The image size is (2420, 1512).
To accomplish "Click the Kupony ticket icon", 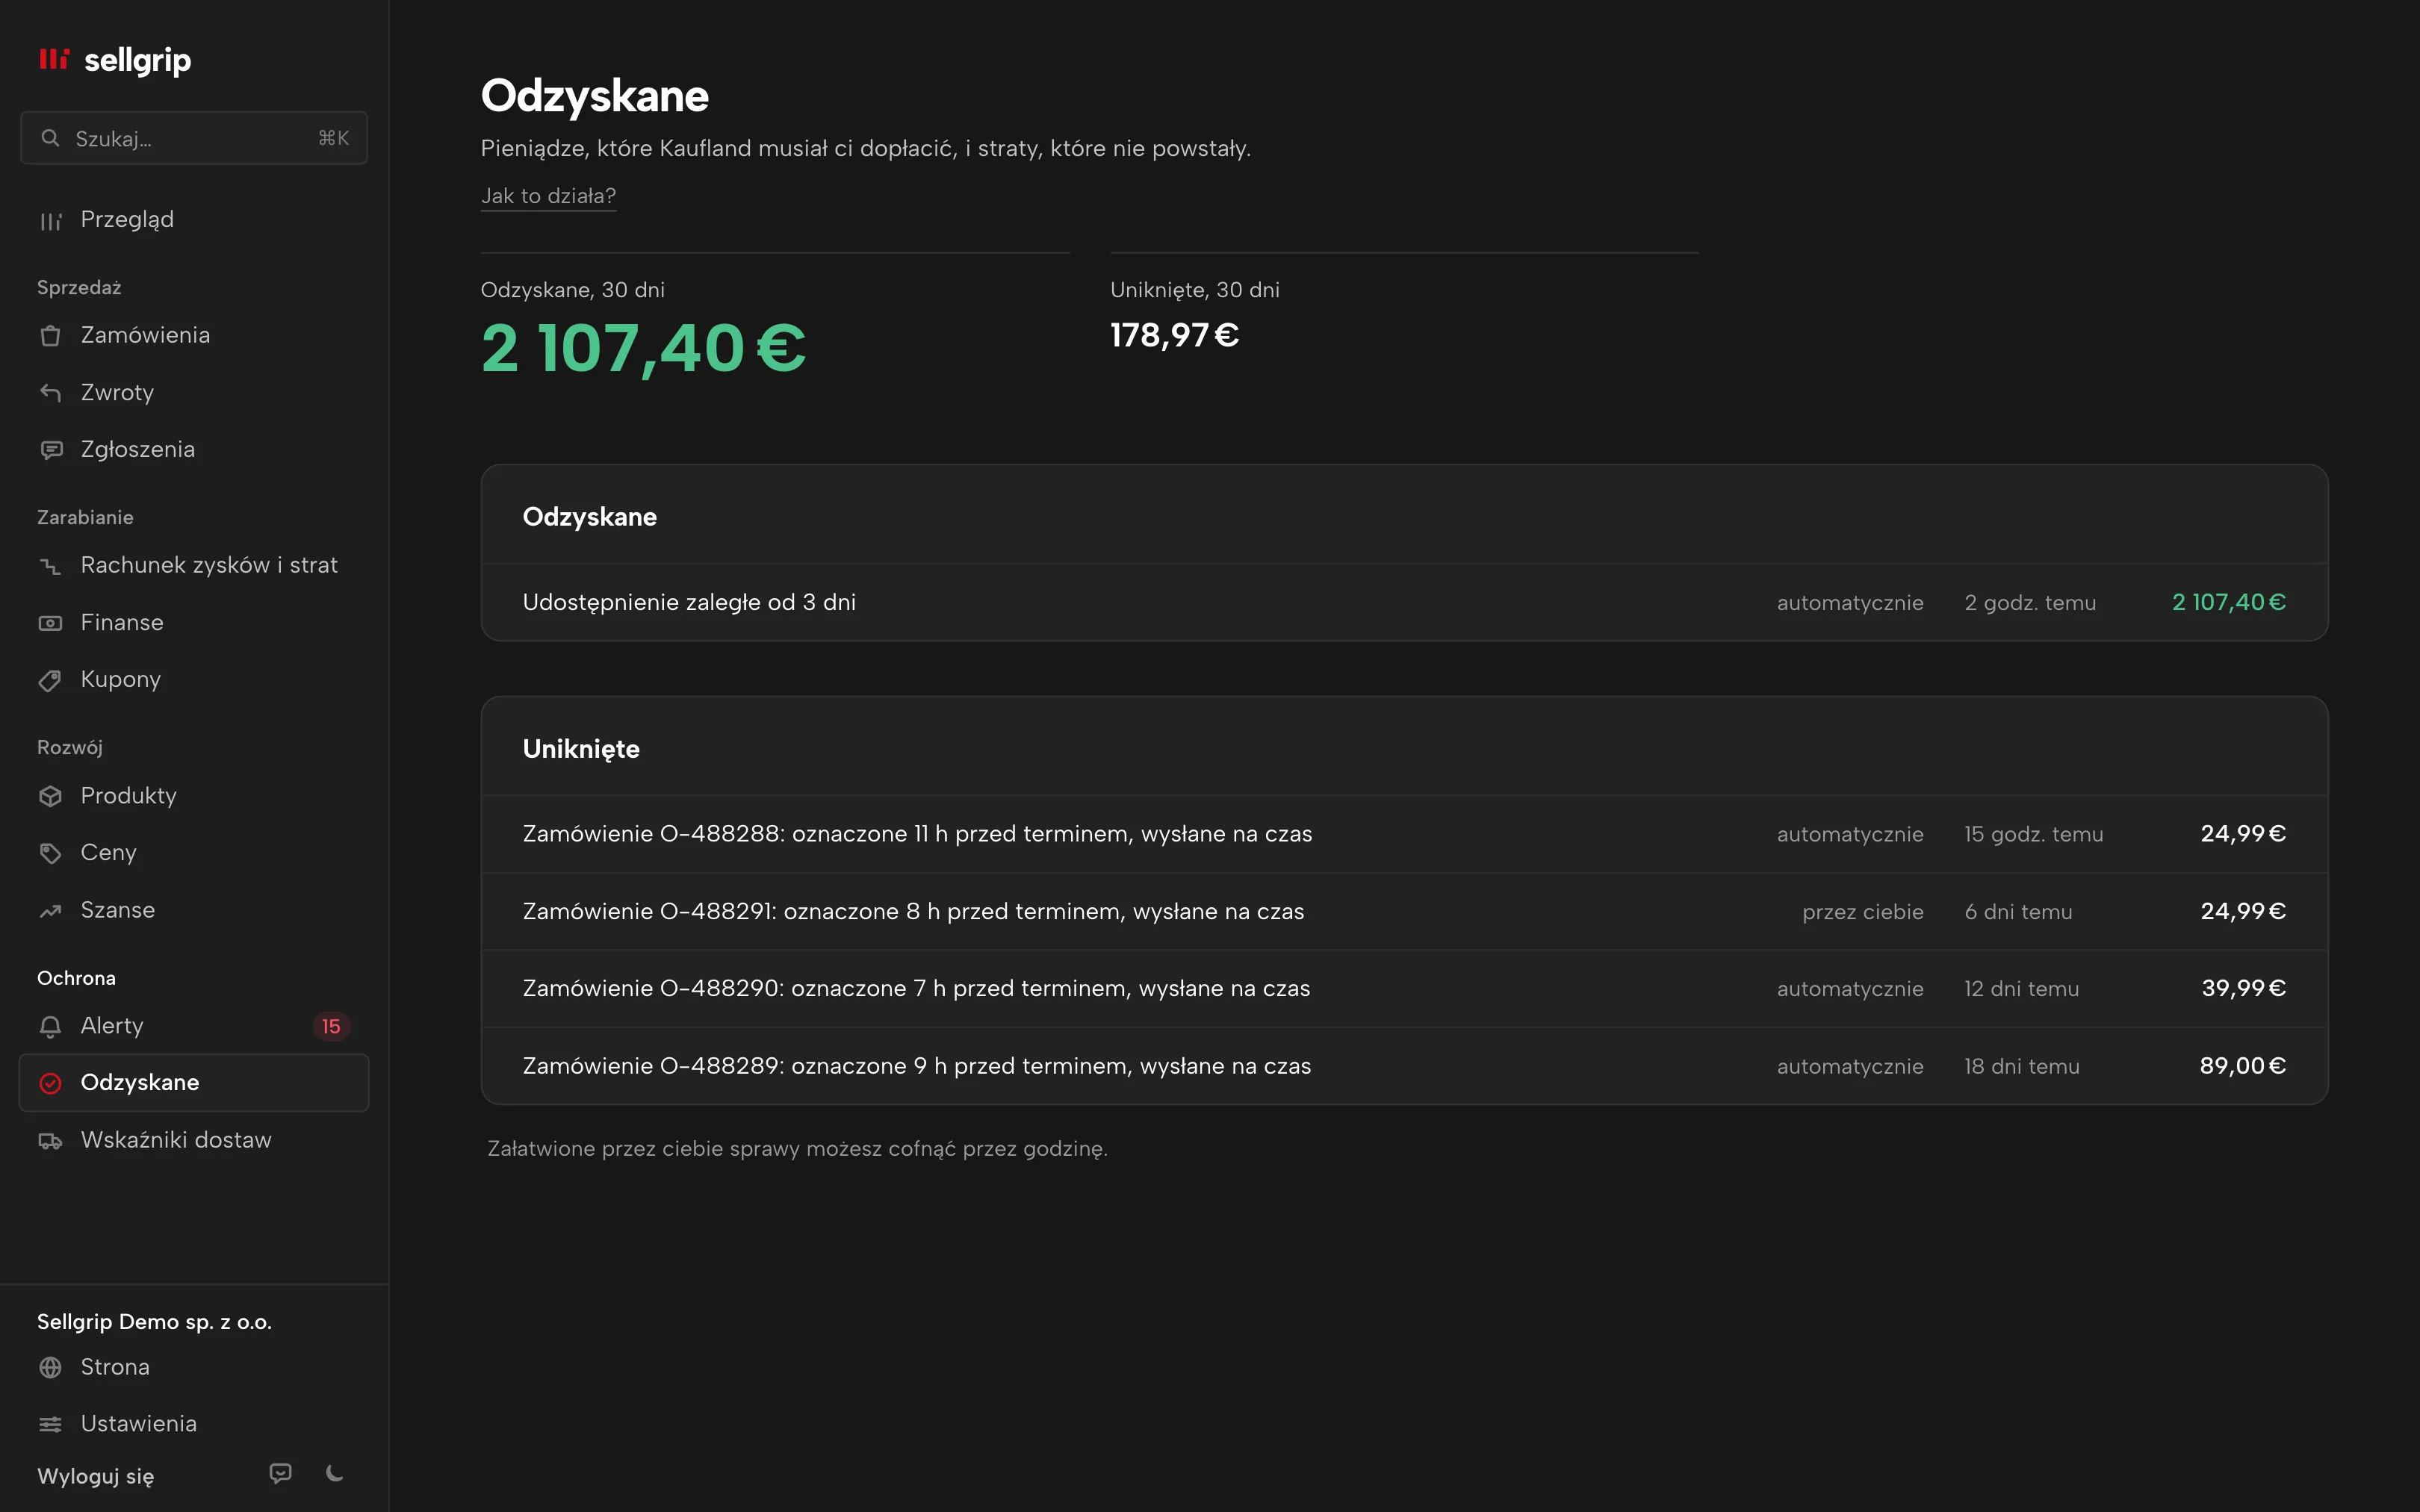I will (50, 681).
